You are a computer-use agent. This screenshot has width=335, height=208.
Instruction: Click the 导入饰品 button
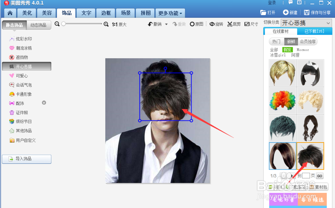pyautogui.click(x=27, y=159)
